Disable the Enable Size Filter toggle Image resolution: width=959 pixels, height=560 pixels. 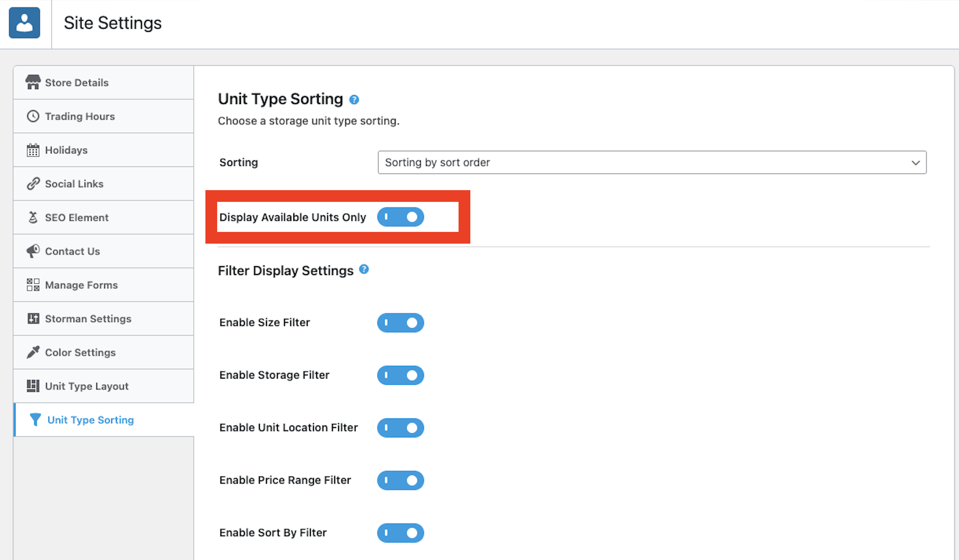(400, 323)
